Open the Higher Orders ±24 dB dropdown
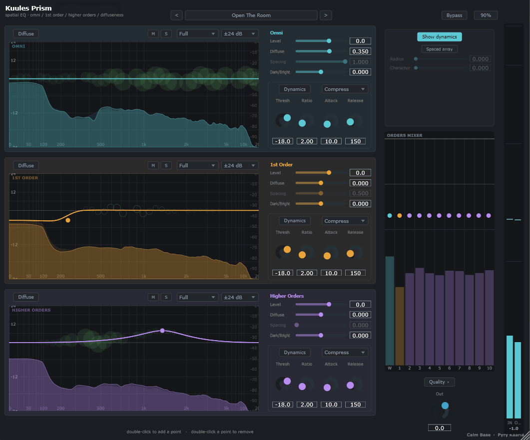The image size is (530, 440). (x=240, y=297)
